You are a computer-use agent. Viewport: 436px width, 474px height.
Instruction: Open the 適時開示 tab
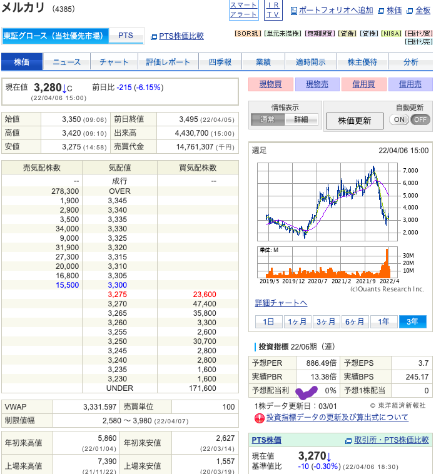click(x=311, y=62)
